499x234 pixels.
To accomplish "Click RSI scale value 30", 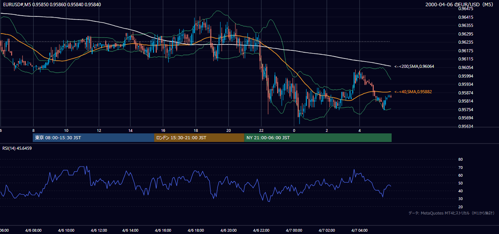I will (x=460, y=199).
